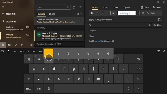Screen dimensions: 167x94
Task: Undock the touch keyboard icon
Action: click(159, 51)
